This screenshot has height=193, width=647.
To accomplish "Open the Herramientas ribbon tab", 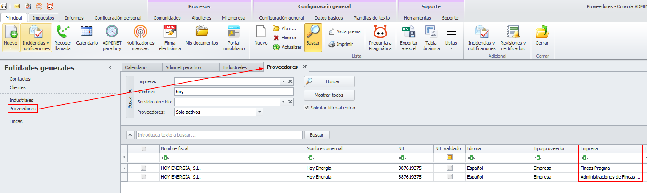I will click(417, 18).
